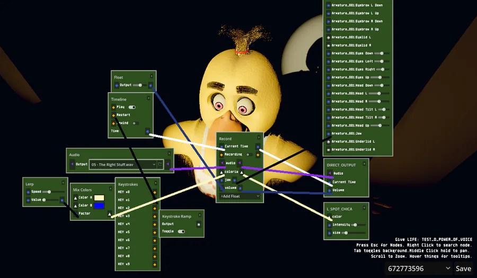Click the Timeline Restart input port
The image size is (477, 278).
pyautogui.click(x=113, y=115)
